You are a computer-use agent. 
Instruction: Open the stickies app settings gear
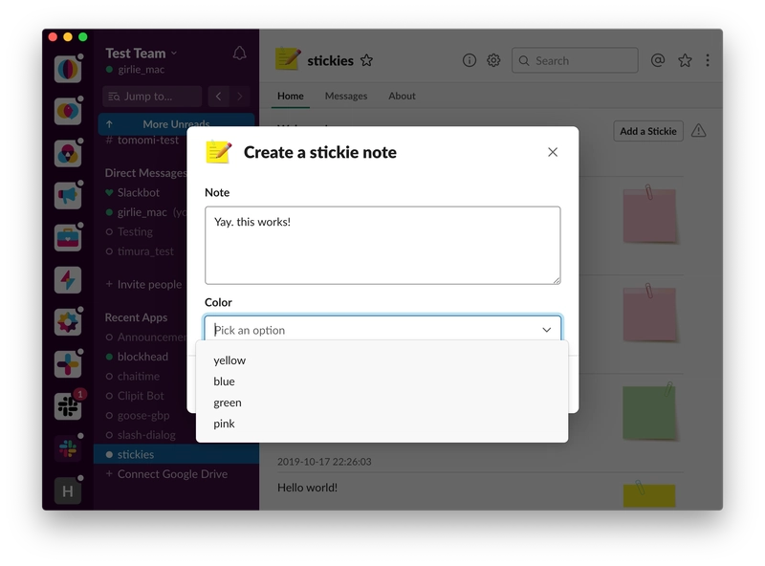tap(492, 59)
